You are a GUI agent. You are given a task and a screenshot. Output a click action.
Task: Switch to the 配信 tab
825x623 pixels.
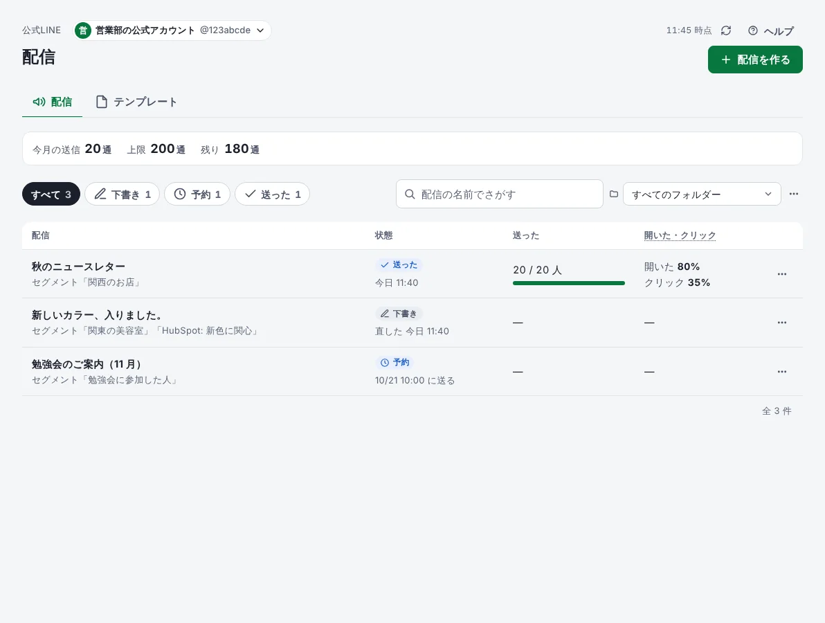[x=52, y=102]
